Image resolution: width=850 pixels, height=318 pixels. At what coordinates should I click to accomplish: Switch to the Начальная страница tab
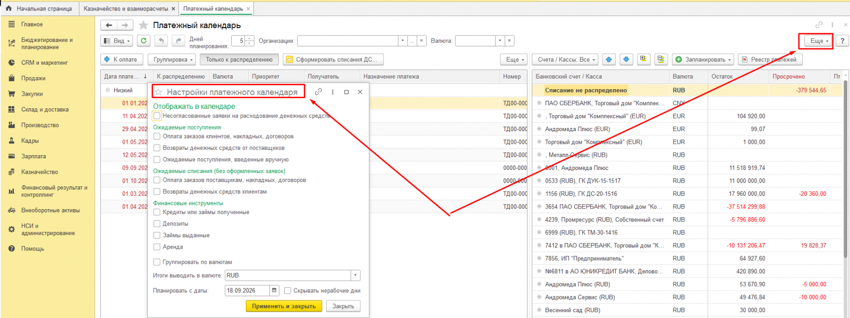[39, 8]
